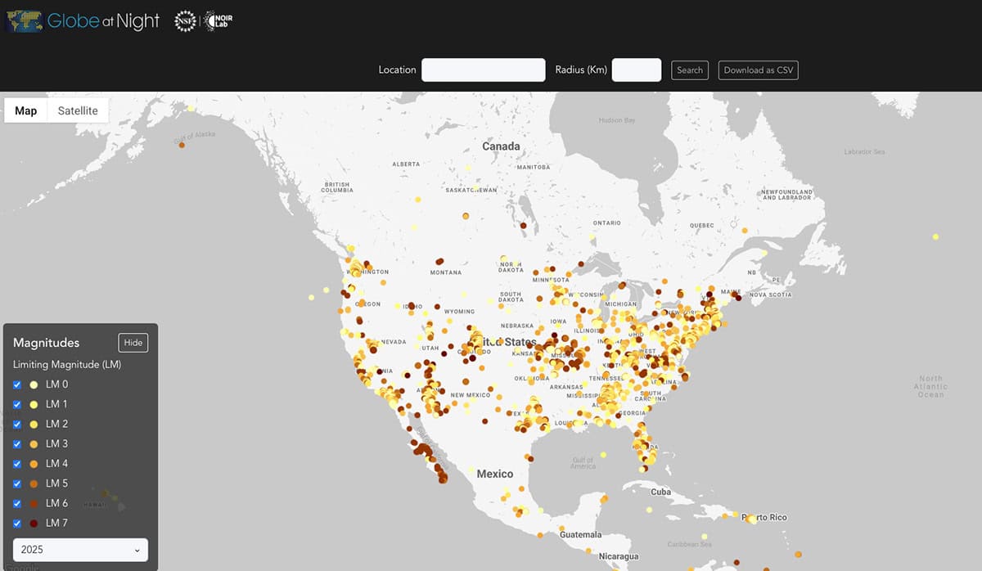Click the Globe at Night logo
Viewport: 982px width, 571px height.
click(x=82, y=21)
